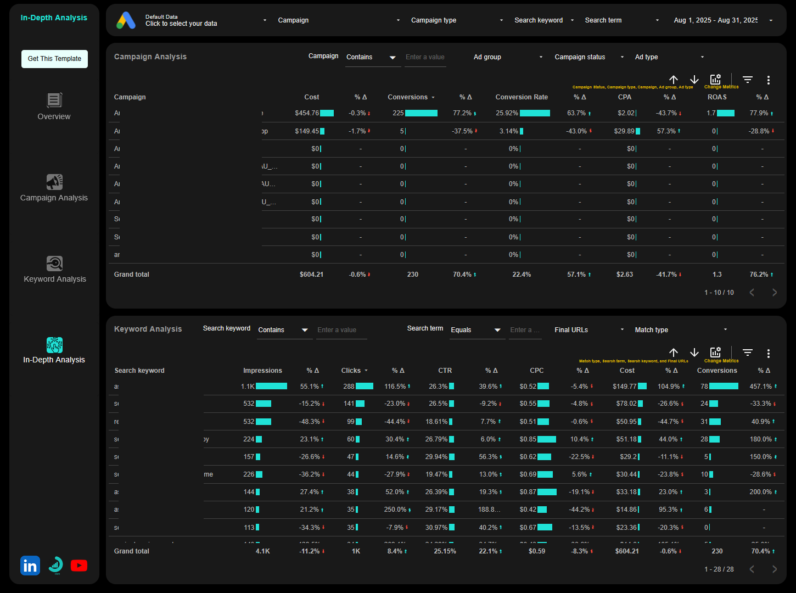Click the downward sort arrow in Campaign Analysis

694,80
